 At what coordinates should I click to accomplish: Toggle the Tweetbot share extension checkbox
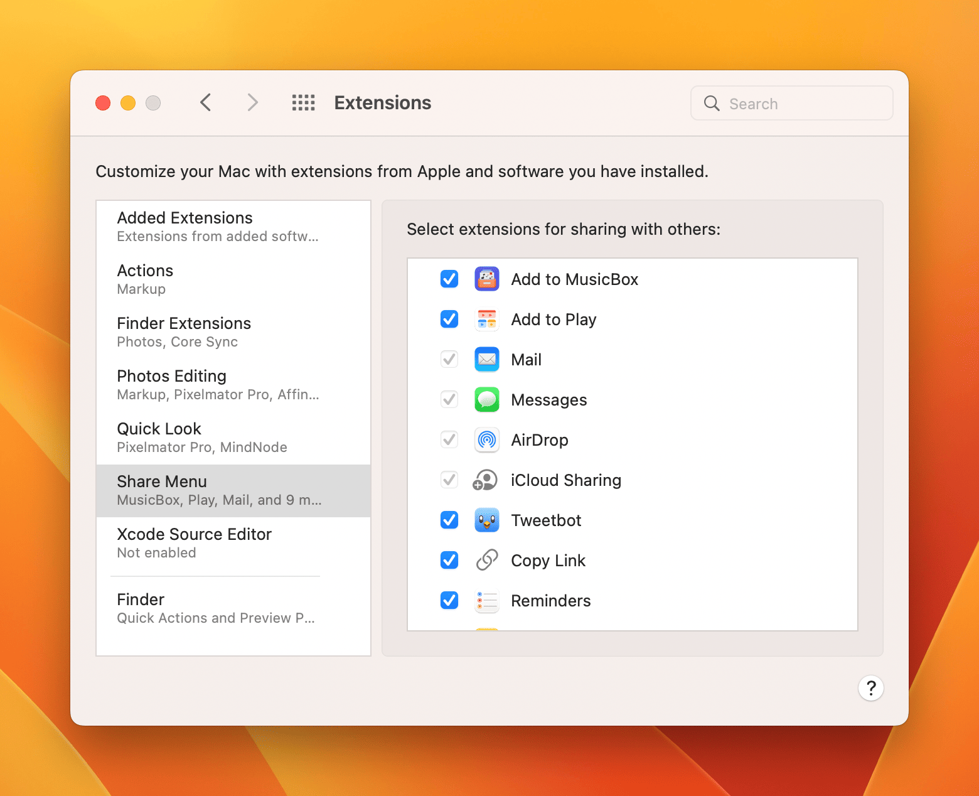click(x=449, y=520)
